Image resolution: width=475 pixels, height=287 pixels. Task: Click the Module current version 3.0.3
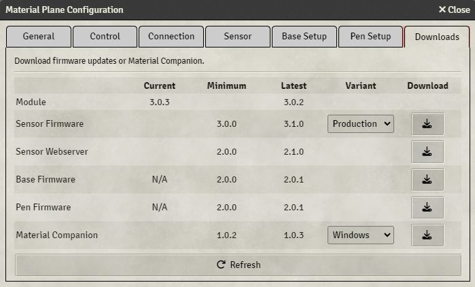coord(159,102)
